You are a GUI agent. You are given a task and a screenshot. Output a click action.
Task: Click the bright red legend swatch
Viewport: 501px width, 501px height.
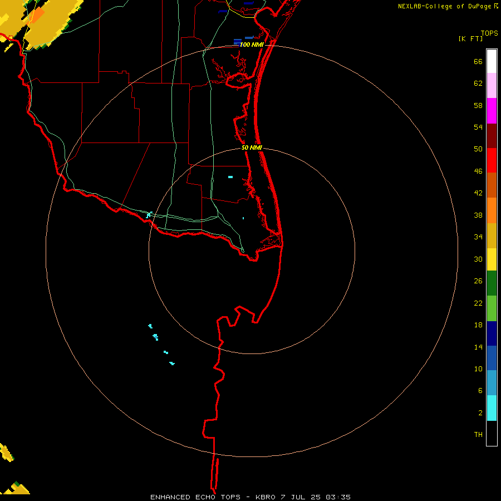(x=492, y=160)
